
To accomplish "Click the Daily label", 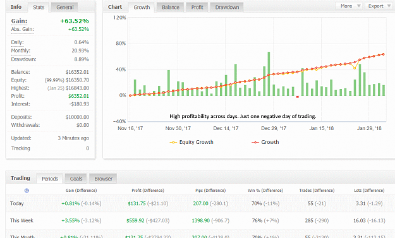I will pyautogui.click(x=17, y=42).
